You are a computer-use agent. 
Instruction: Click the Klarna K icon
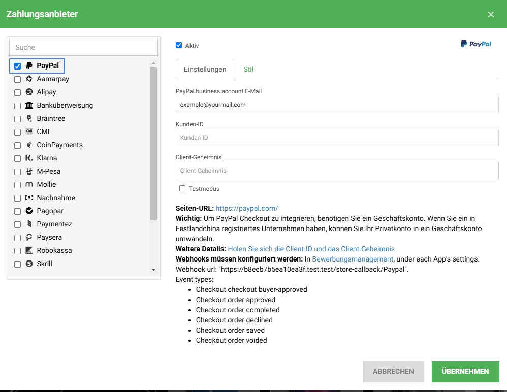click(x=29, y=158)
